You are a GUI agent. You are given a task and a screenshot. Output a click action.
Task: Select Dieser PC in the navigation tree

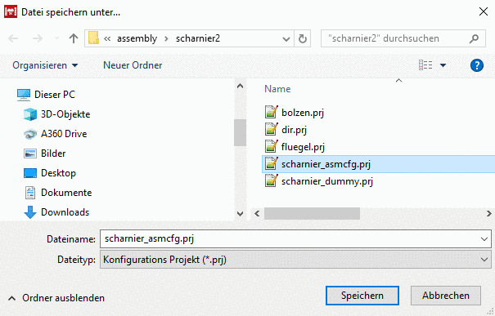(x=55, y=95)
